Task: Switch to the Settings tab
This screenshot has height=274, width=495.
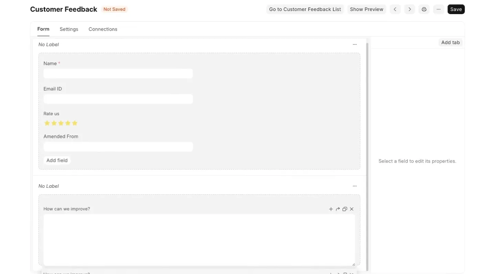Action: click(69, 29)
